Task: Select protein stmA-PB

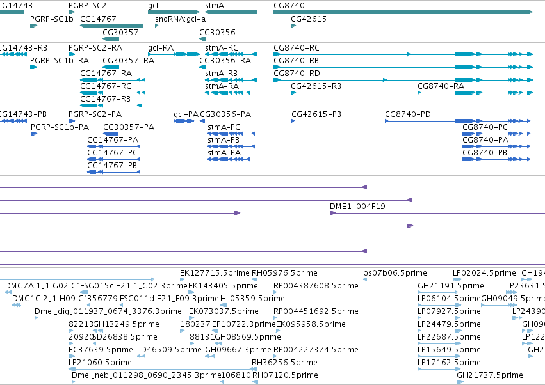Action: coord(231,146)
